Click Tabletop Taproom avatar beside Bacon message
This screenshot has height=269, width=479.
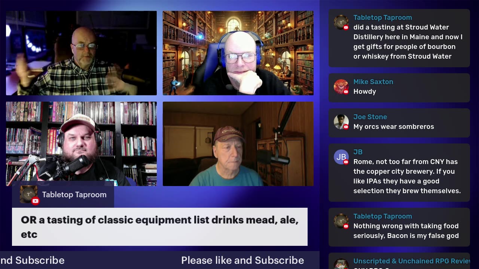[341, 221]
